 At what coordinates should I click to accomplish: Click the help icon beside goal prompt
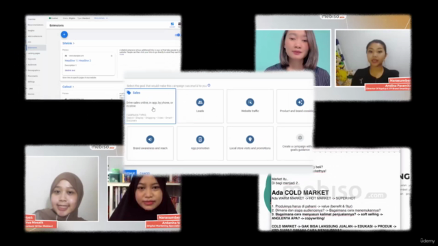209,85
